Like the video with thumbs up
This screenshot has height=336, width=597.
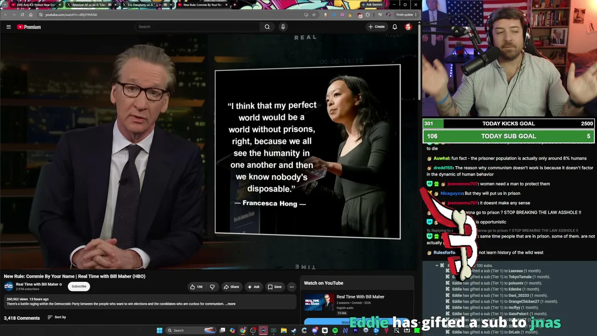click(196, 287)
